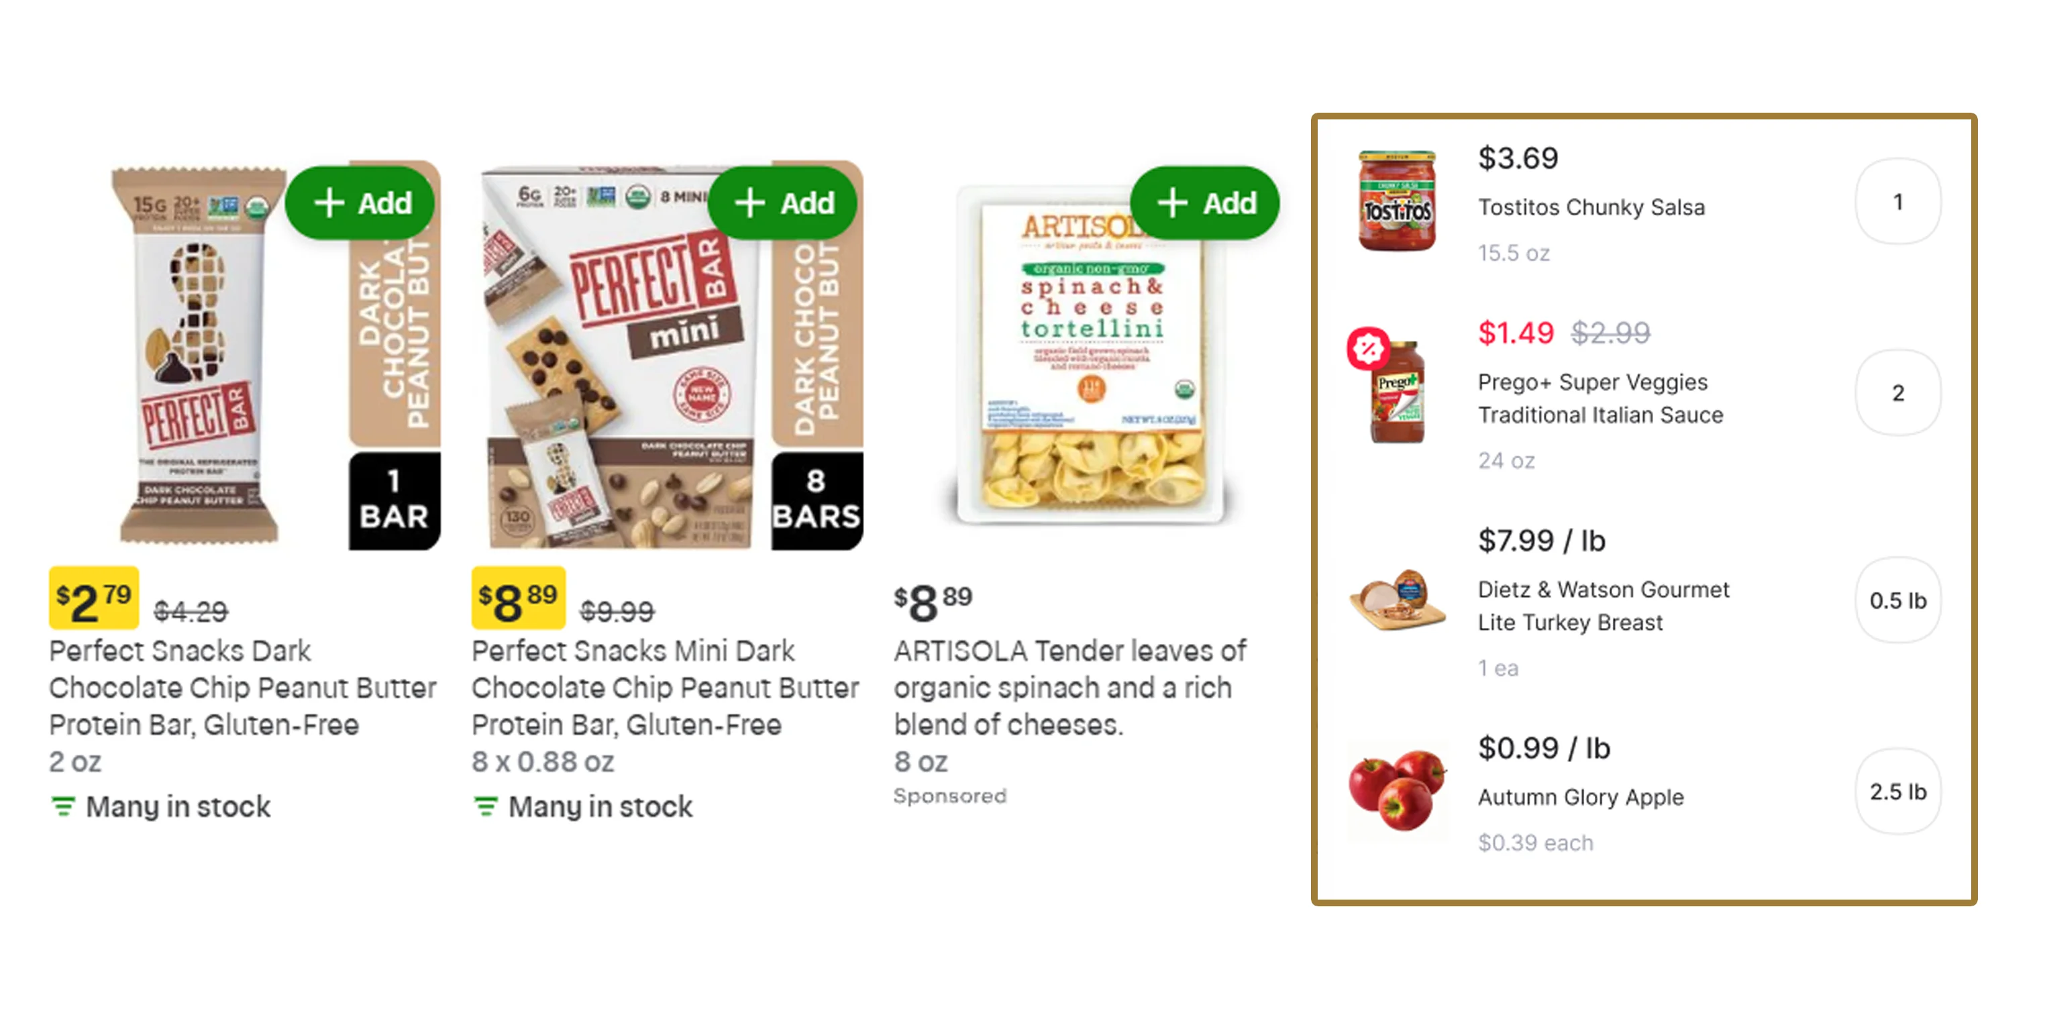Click the Prego+ Super Veggies sauce name
This screenshot has height=1019, width=2045.
[x=1600, y=398]
